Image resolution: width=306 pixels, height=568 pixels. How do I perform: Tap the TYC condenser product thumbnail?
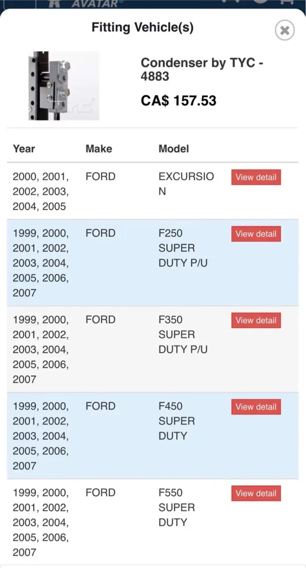(x=64, y=86)
